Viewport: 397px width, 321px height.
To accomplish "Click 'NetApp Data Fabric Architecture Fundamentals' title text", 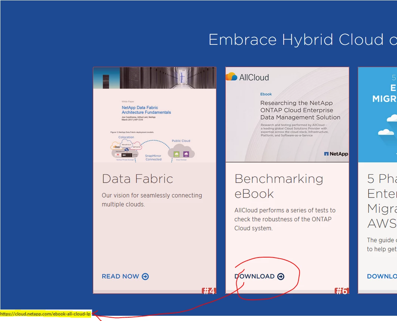I will point(146,110).
